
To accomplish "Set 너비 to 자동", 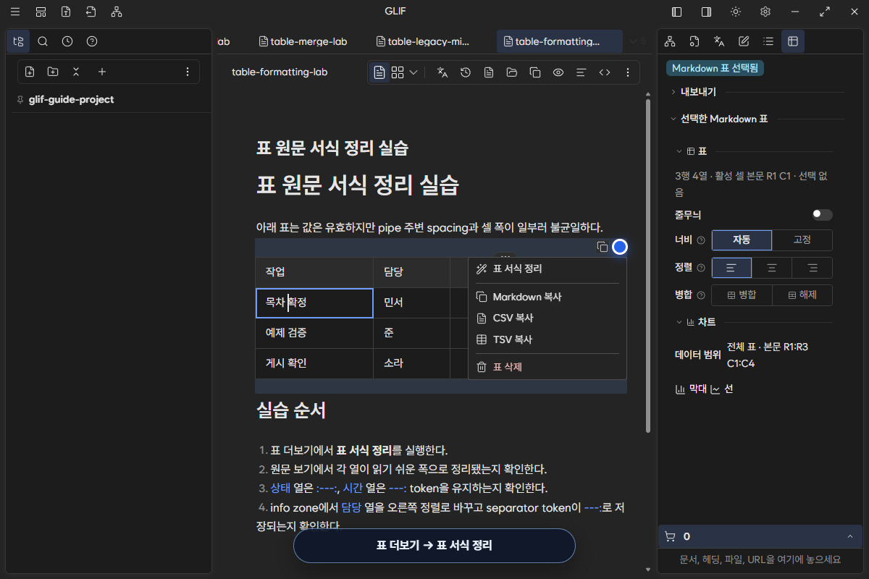I will click(x=742, y=240).
